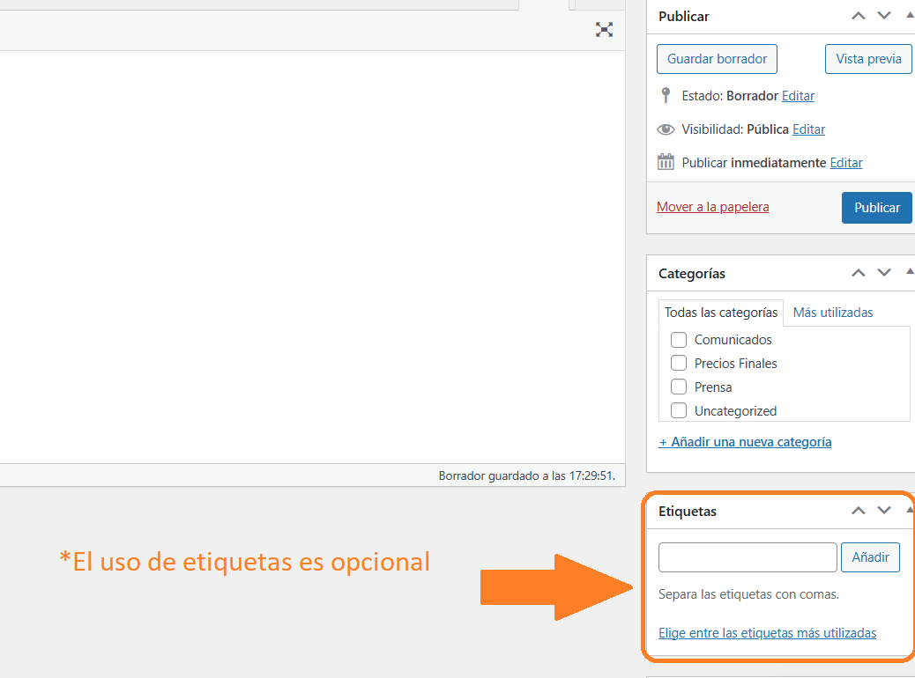The image size is (915, 678).
Task: Check the Comunicados category
Action: click(x=679, y=340)
